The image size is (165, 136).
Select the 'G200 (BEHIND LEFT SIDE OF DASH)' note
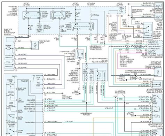pos(67,97)
